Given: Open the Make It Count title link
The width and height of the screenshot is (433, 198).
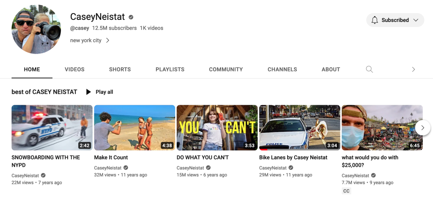Looking at the screenshot, I should (111, 157).
